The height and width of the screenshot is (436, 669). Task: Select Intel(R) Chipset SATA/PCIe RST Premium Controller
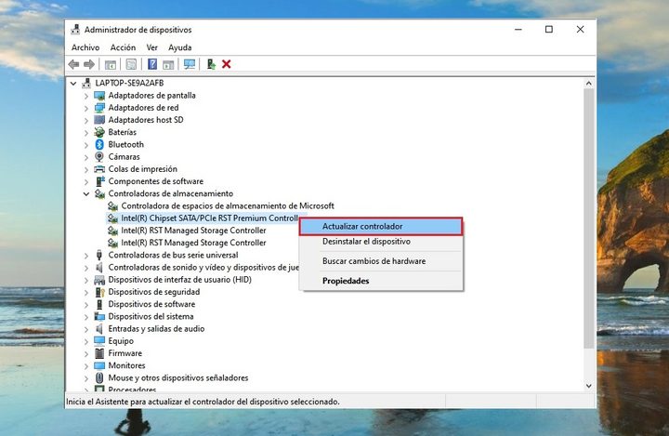(x=209, y=218)
